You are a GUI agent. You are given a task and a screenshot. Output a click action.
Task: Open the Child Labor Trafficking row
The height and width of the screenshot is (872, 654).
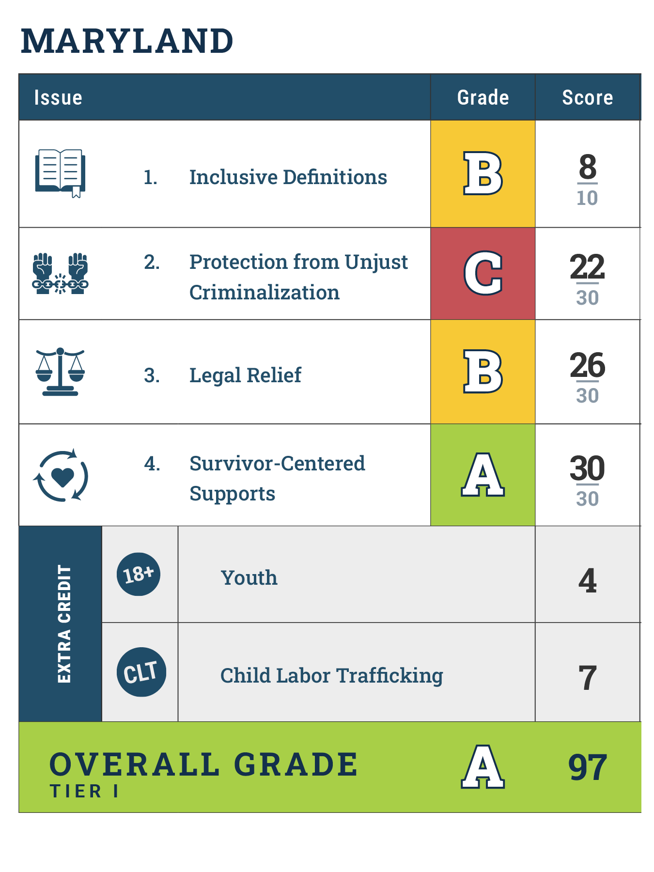(331, 675)
